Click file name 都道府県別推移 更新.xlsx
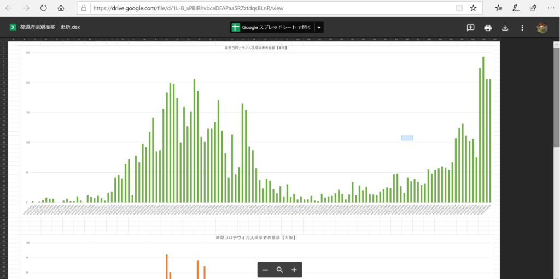The height and width of the screenshot is (279, 560). point(50,27)
